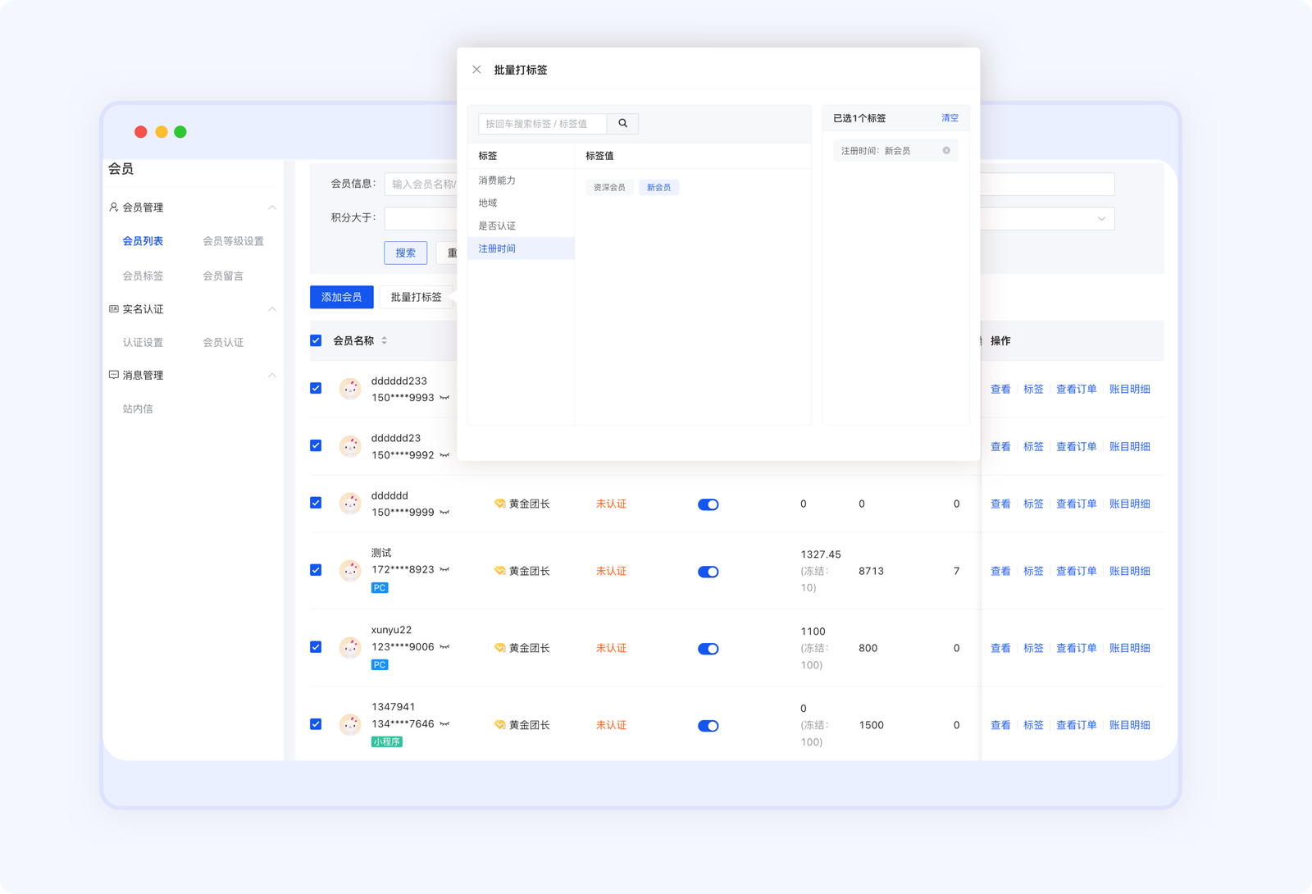Reveal hidden phone number for dddddd233

(444, 398)
